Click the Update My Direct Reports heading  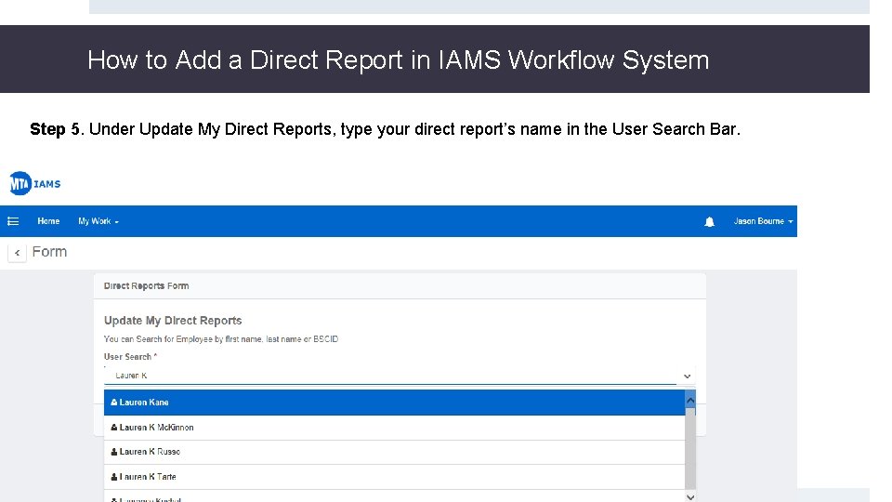click(173, 321)
